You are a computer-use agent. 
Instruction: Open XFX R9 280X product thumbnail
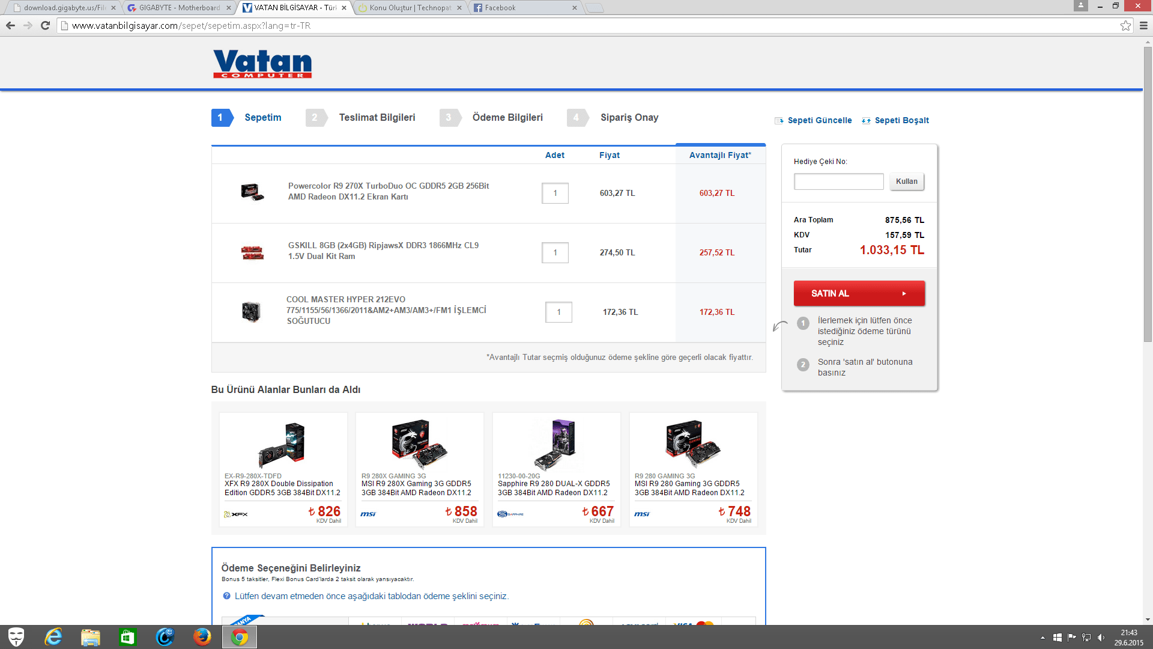point(282,444)
